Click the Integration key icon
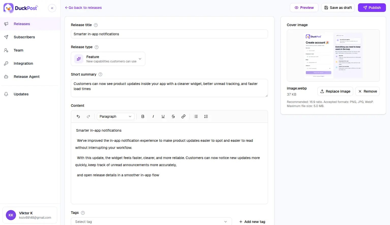 click(x=6, y=63)
